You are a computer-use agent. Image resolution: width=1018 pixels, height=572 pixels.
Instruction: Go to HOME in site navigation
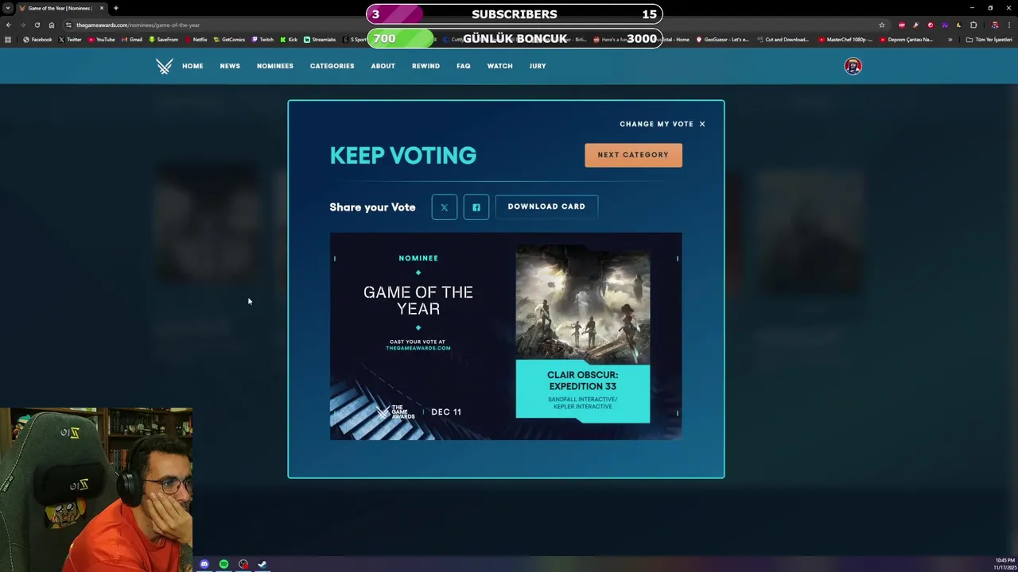coord(192,66)
